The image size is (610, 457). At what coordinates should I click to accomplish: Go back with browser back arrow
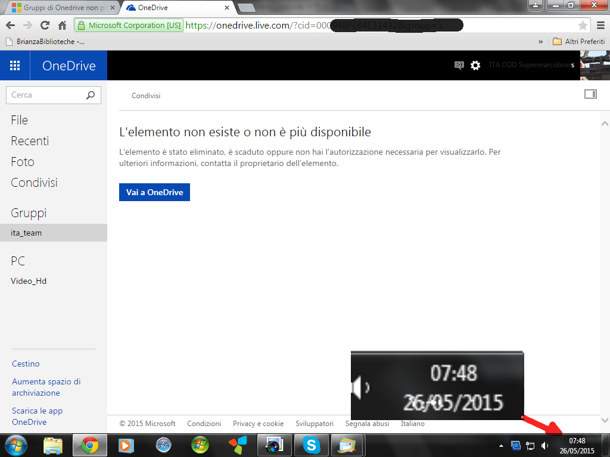tap(11, 26)
